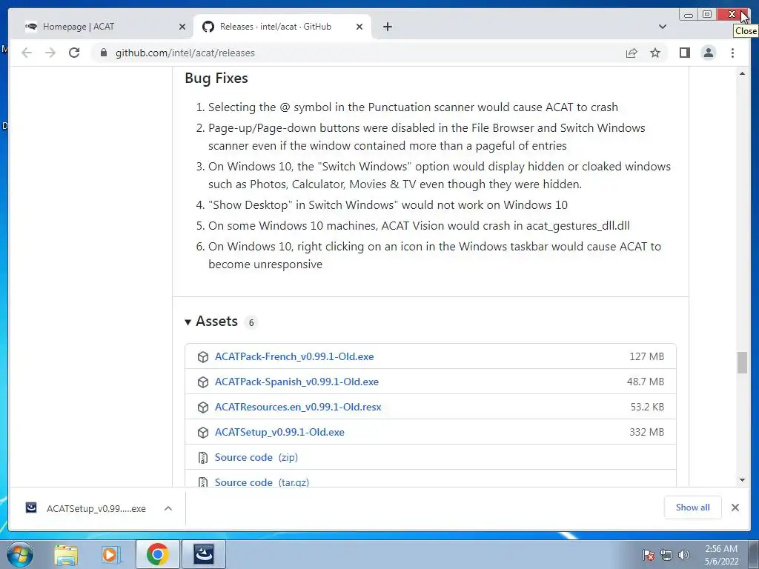759x569 pixels.
Task: Open the Windows Start menu
Action: click(20, 554)
